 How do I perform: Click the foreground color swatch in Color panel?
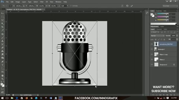click(x=152, y=14)
